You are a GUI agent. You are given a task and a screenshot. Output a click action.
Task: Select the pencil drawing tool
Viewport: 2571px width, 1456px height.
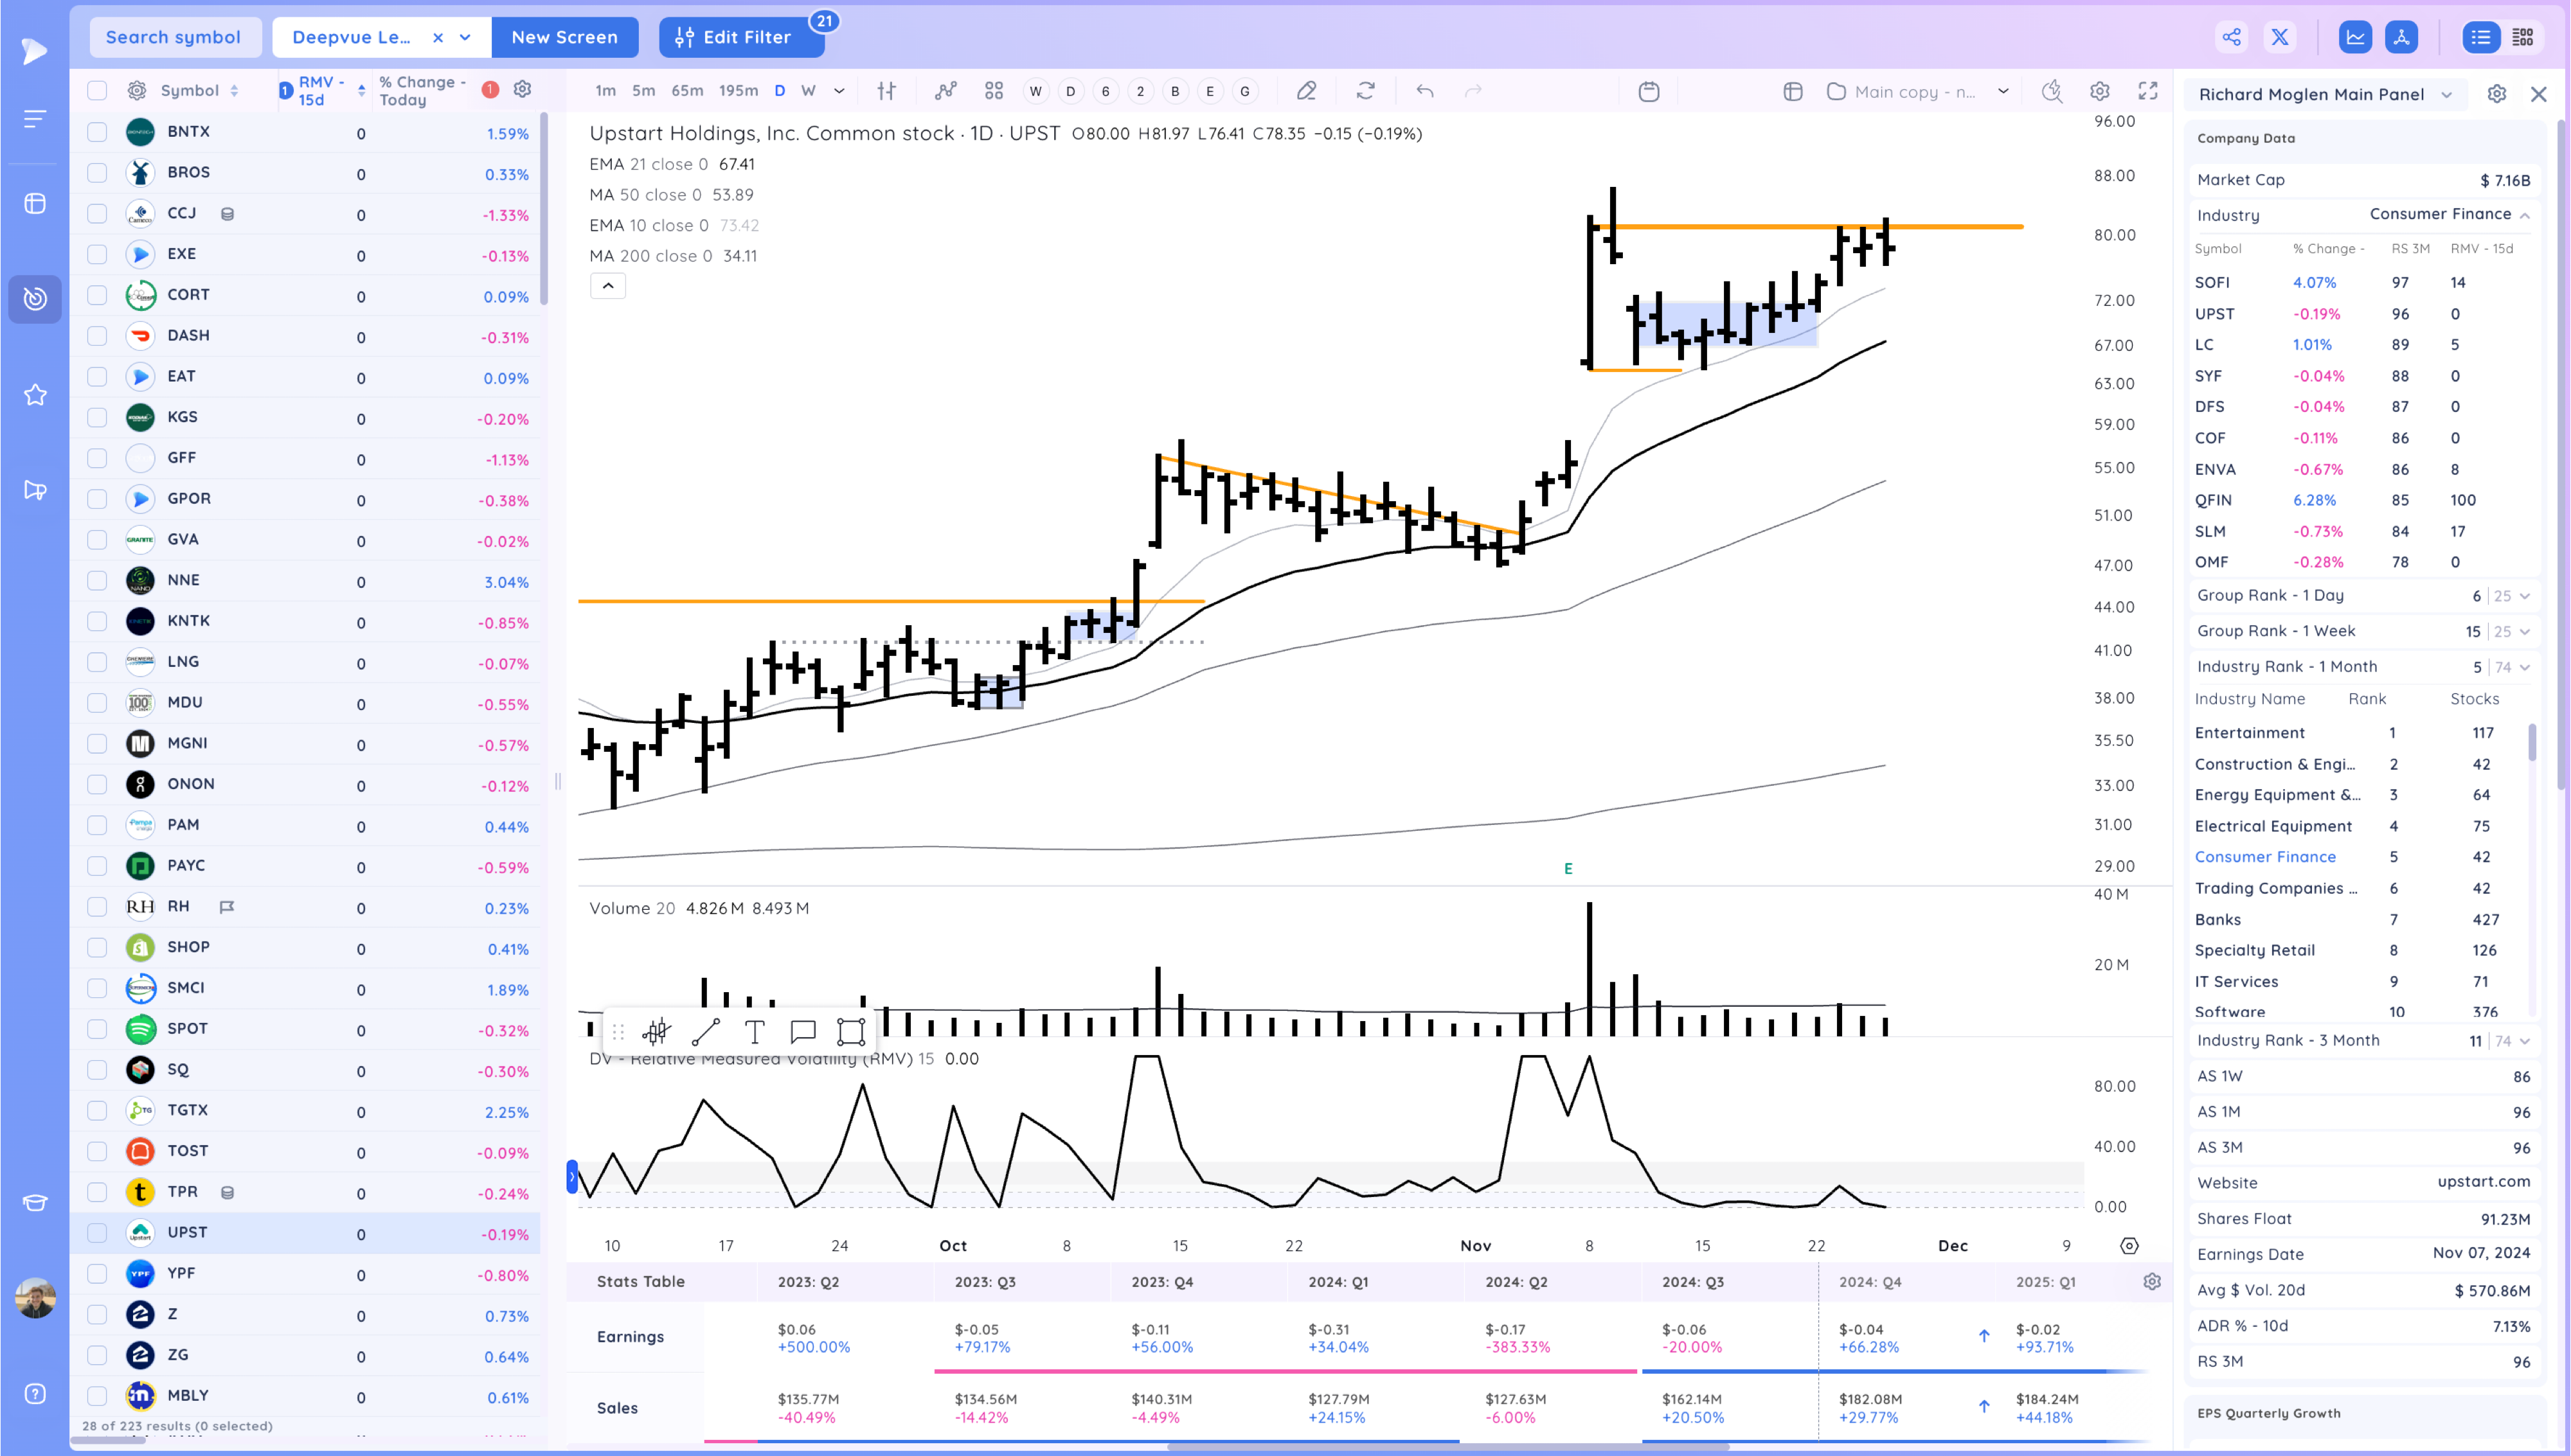(x=1306, y=92)
